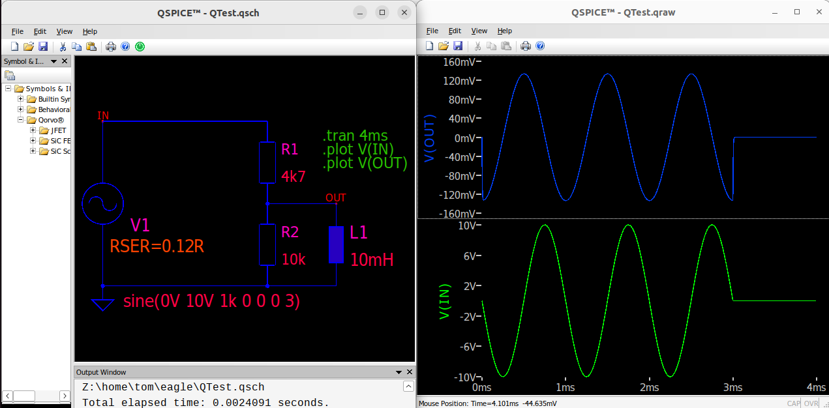Click the RSER=0.12R label
Screen dimensions: 829x408
click(x=158, y=246)
